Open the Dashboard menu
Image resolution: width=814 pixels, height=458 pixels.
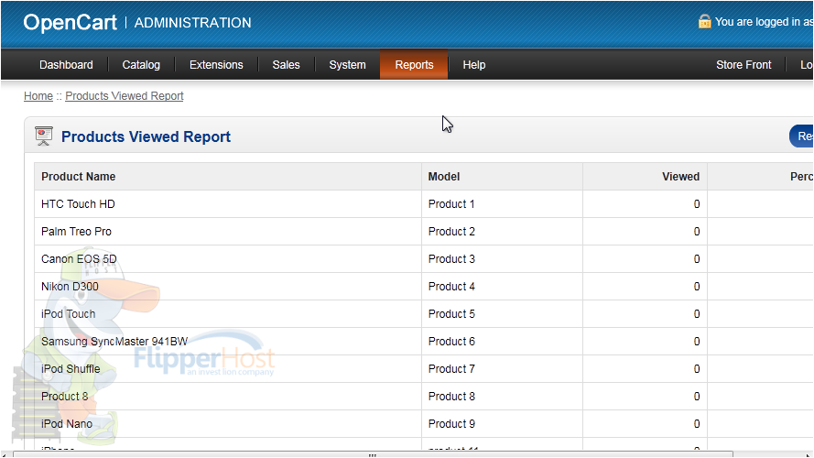pos(66,65)
